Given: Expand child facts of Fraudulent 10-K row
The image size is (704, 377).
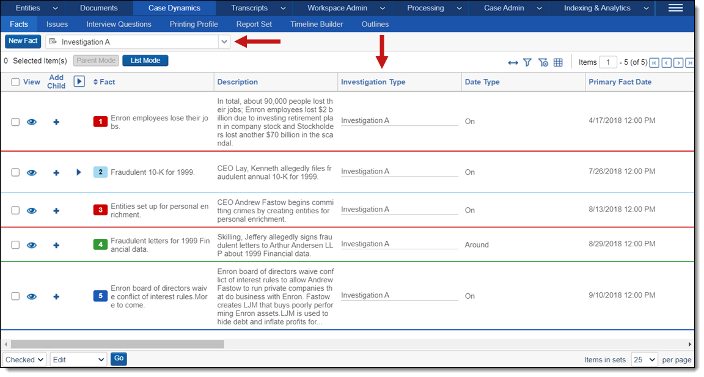Looking at the screenshot, I should pyautogui.click(x=79, y=172).
